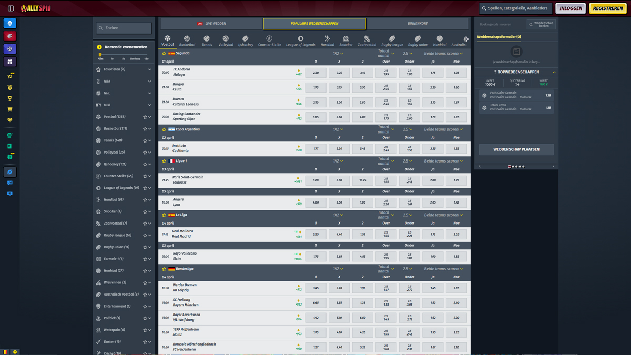Open the trophy icon in left sidebar
This screenshot has height=355, width=631.
click(10, 98)
